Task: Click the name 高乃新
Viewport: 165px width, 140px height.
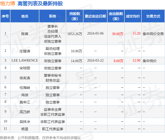Action: pos(25,112)
